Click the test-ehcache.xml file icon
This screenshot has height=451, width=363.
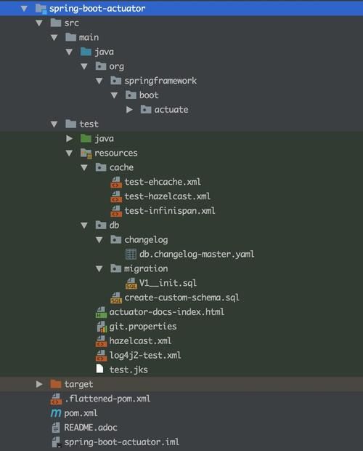coord(116,182)
